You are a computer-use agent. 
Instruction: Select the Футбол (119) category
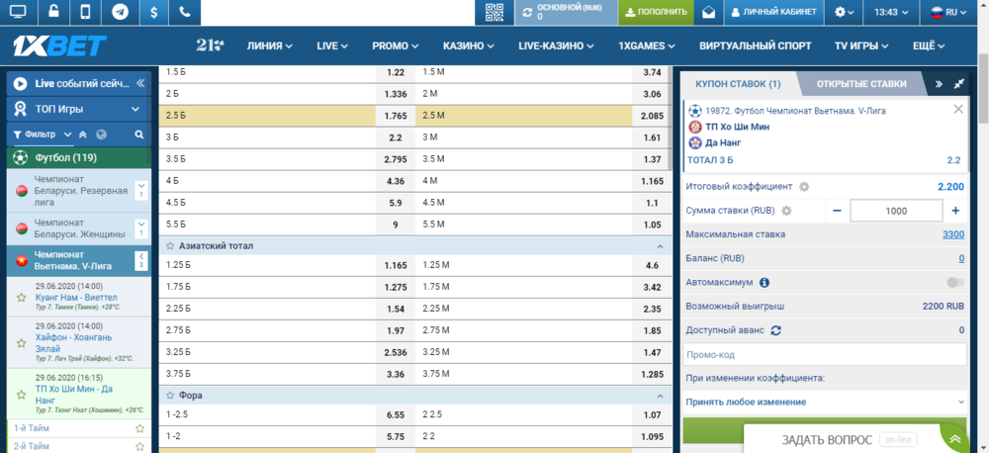79,157
